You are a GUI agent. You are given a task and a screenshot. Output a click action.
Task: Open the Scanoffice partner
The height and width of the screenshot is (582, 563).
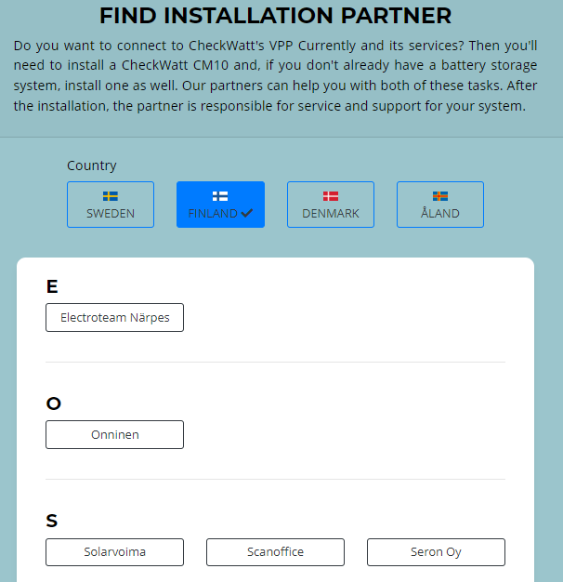275,552
